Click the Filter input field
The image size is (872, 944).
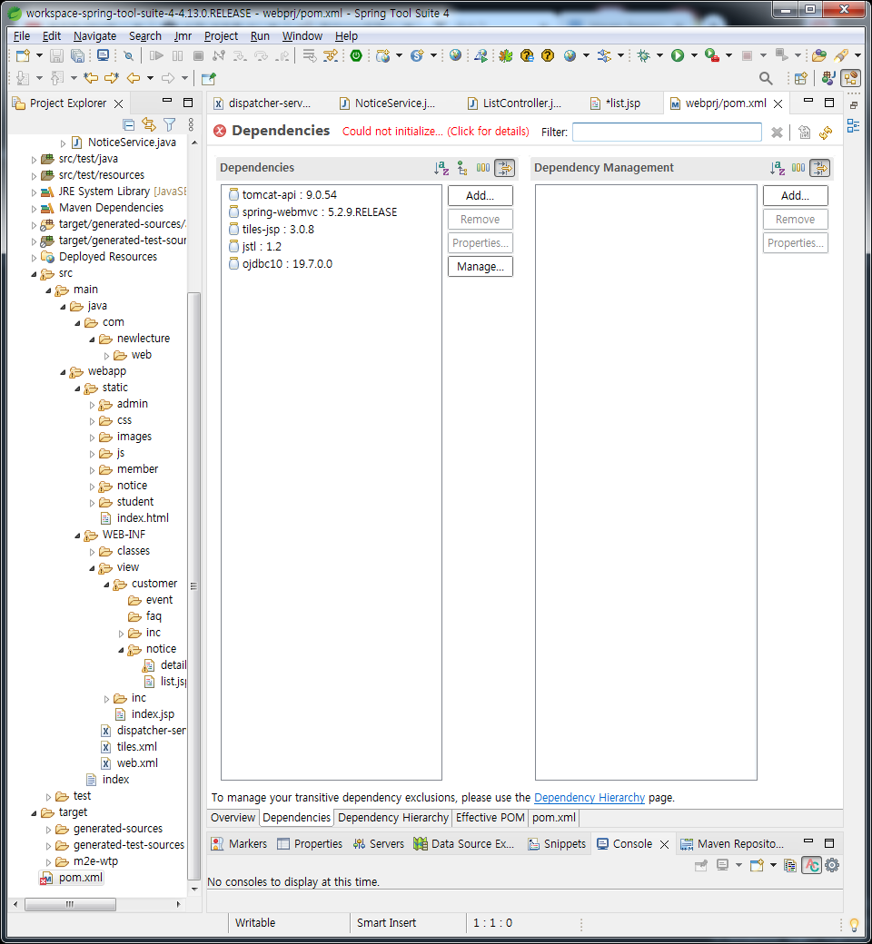(667, 132)
